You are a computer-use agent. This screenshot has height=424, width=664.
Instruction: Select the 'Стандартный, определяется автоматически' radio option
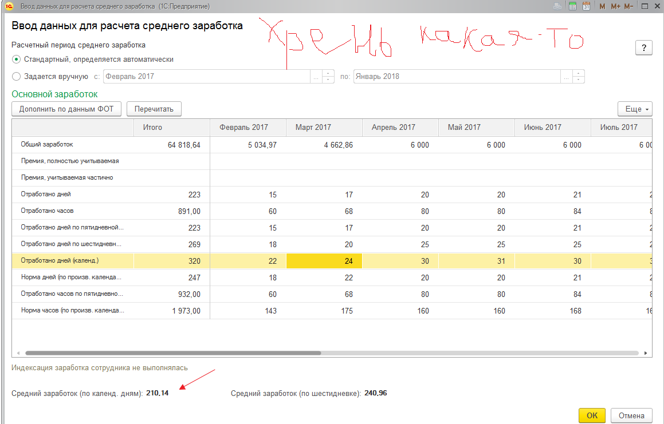coord(17,59)
